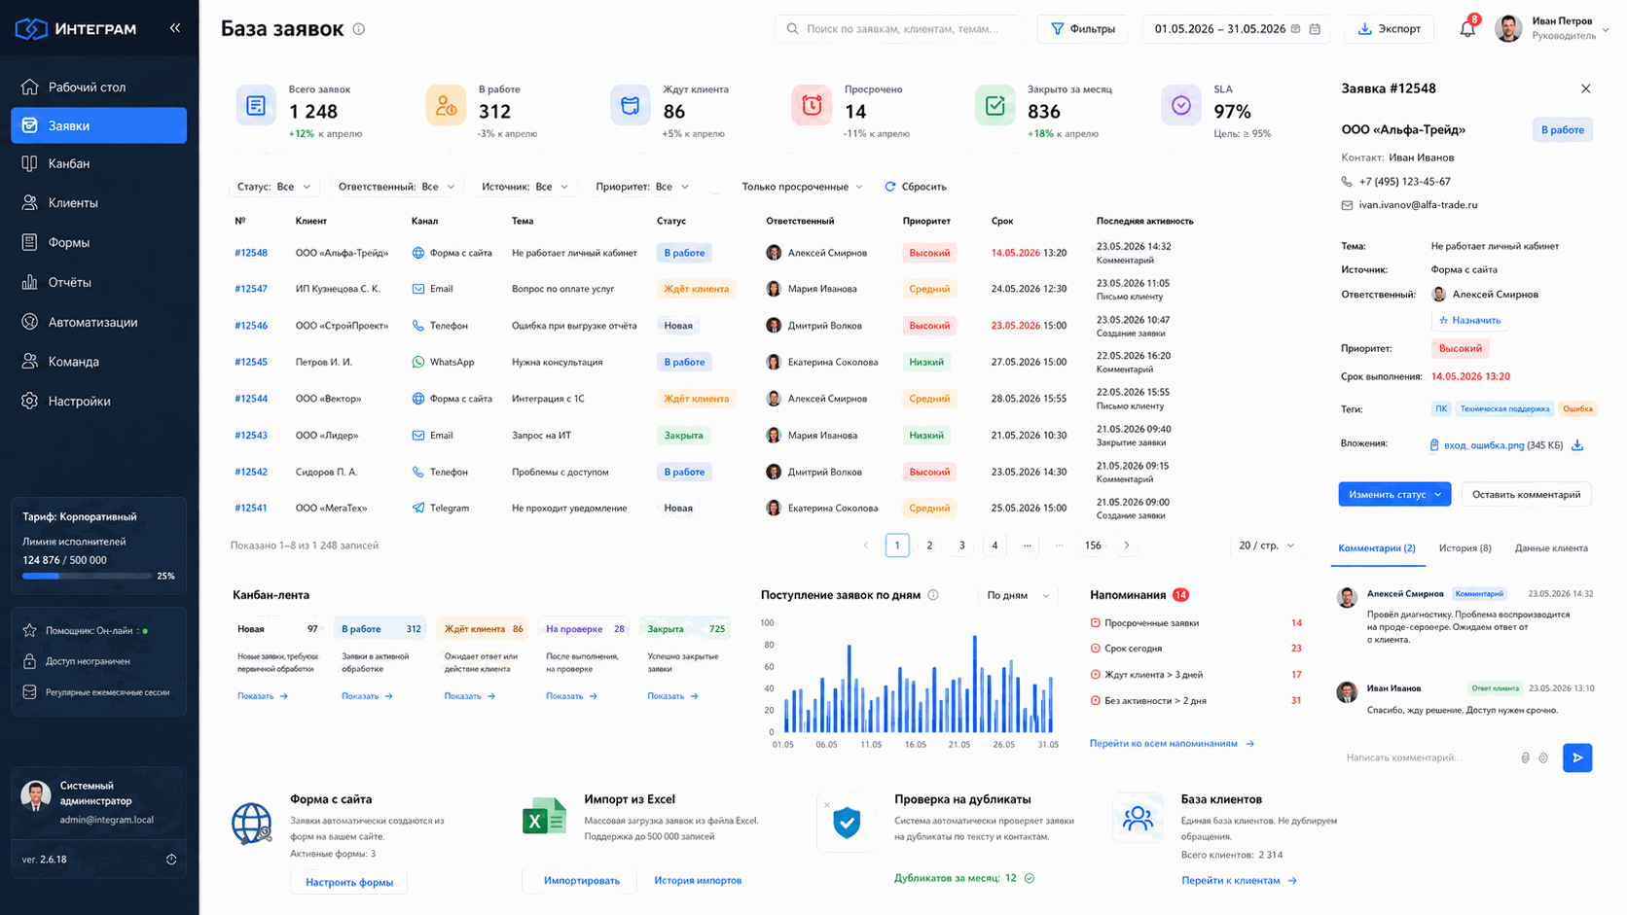The height and width of the screenshot is (915, 1627).
Task: Select page 3 in the pagination
Action: coord(961,545)
